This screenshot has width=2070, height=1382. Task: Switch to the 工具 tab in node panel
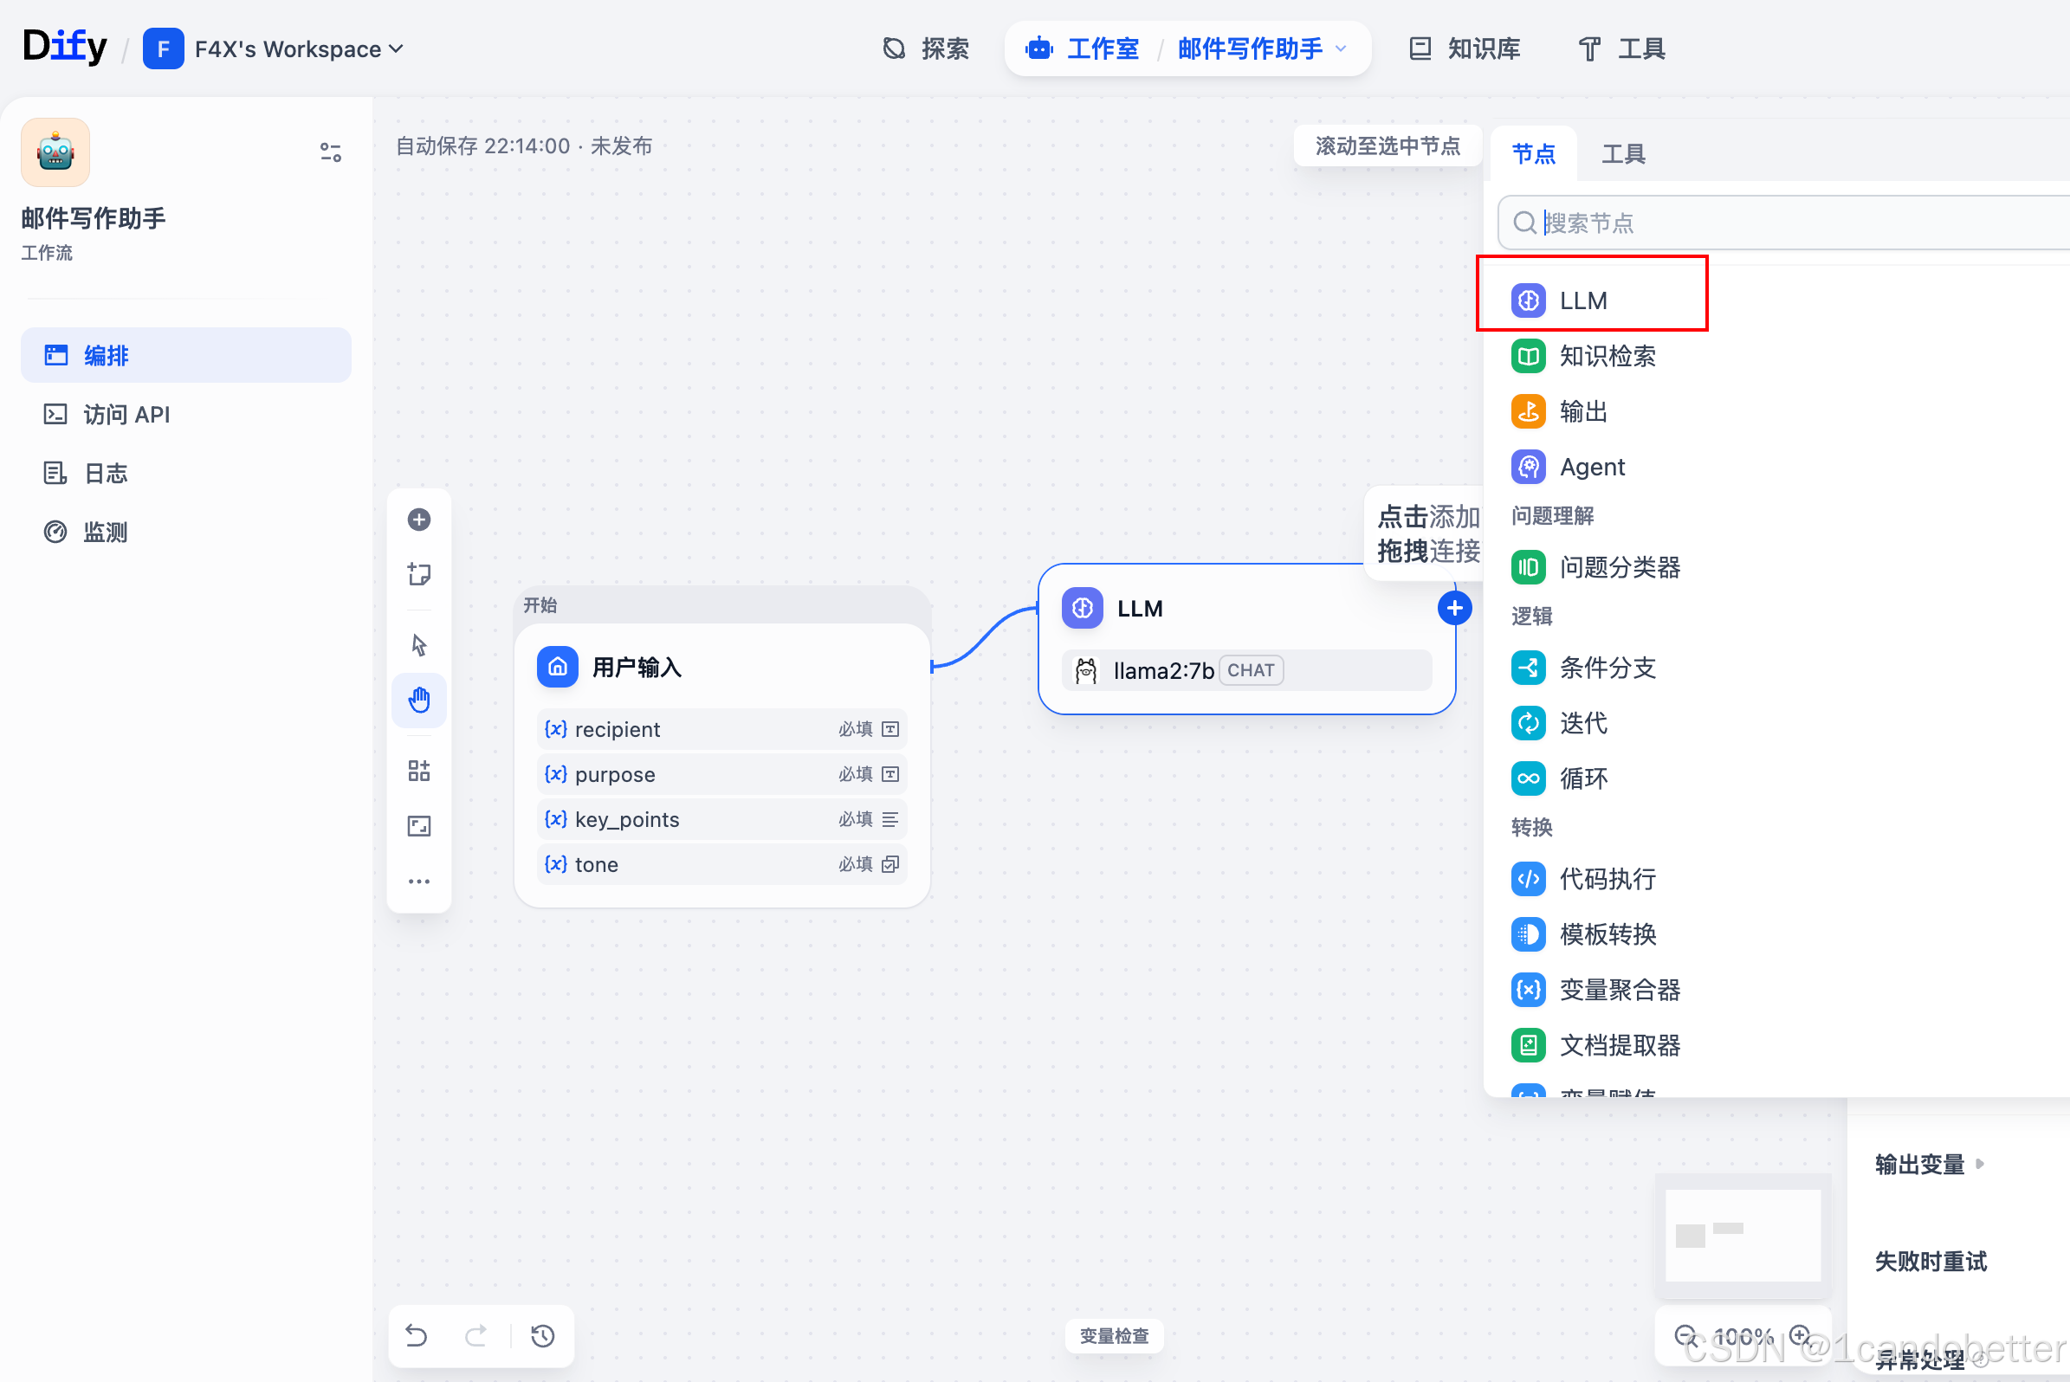click(1623, 154)
